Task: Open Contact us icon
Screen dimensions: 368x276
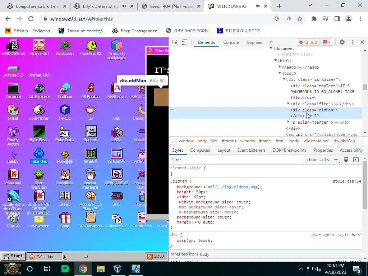Action: [x=116, y=220]
